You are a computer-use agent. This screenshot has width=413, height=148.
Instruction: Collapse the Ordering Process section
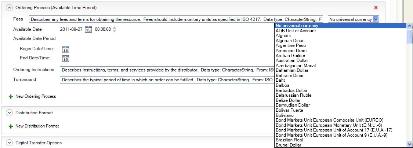(x=10, y=8)
